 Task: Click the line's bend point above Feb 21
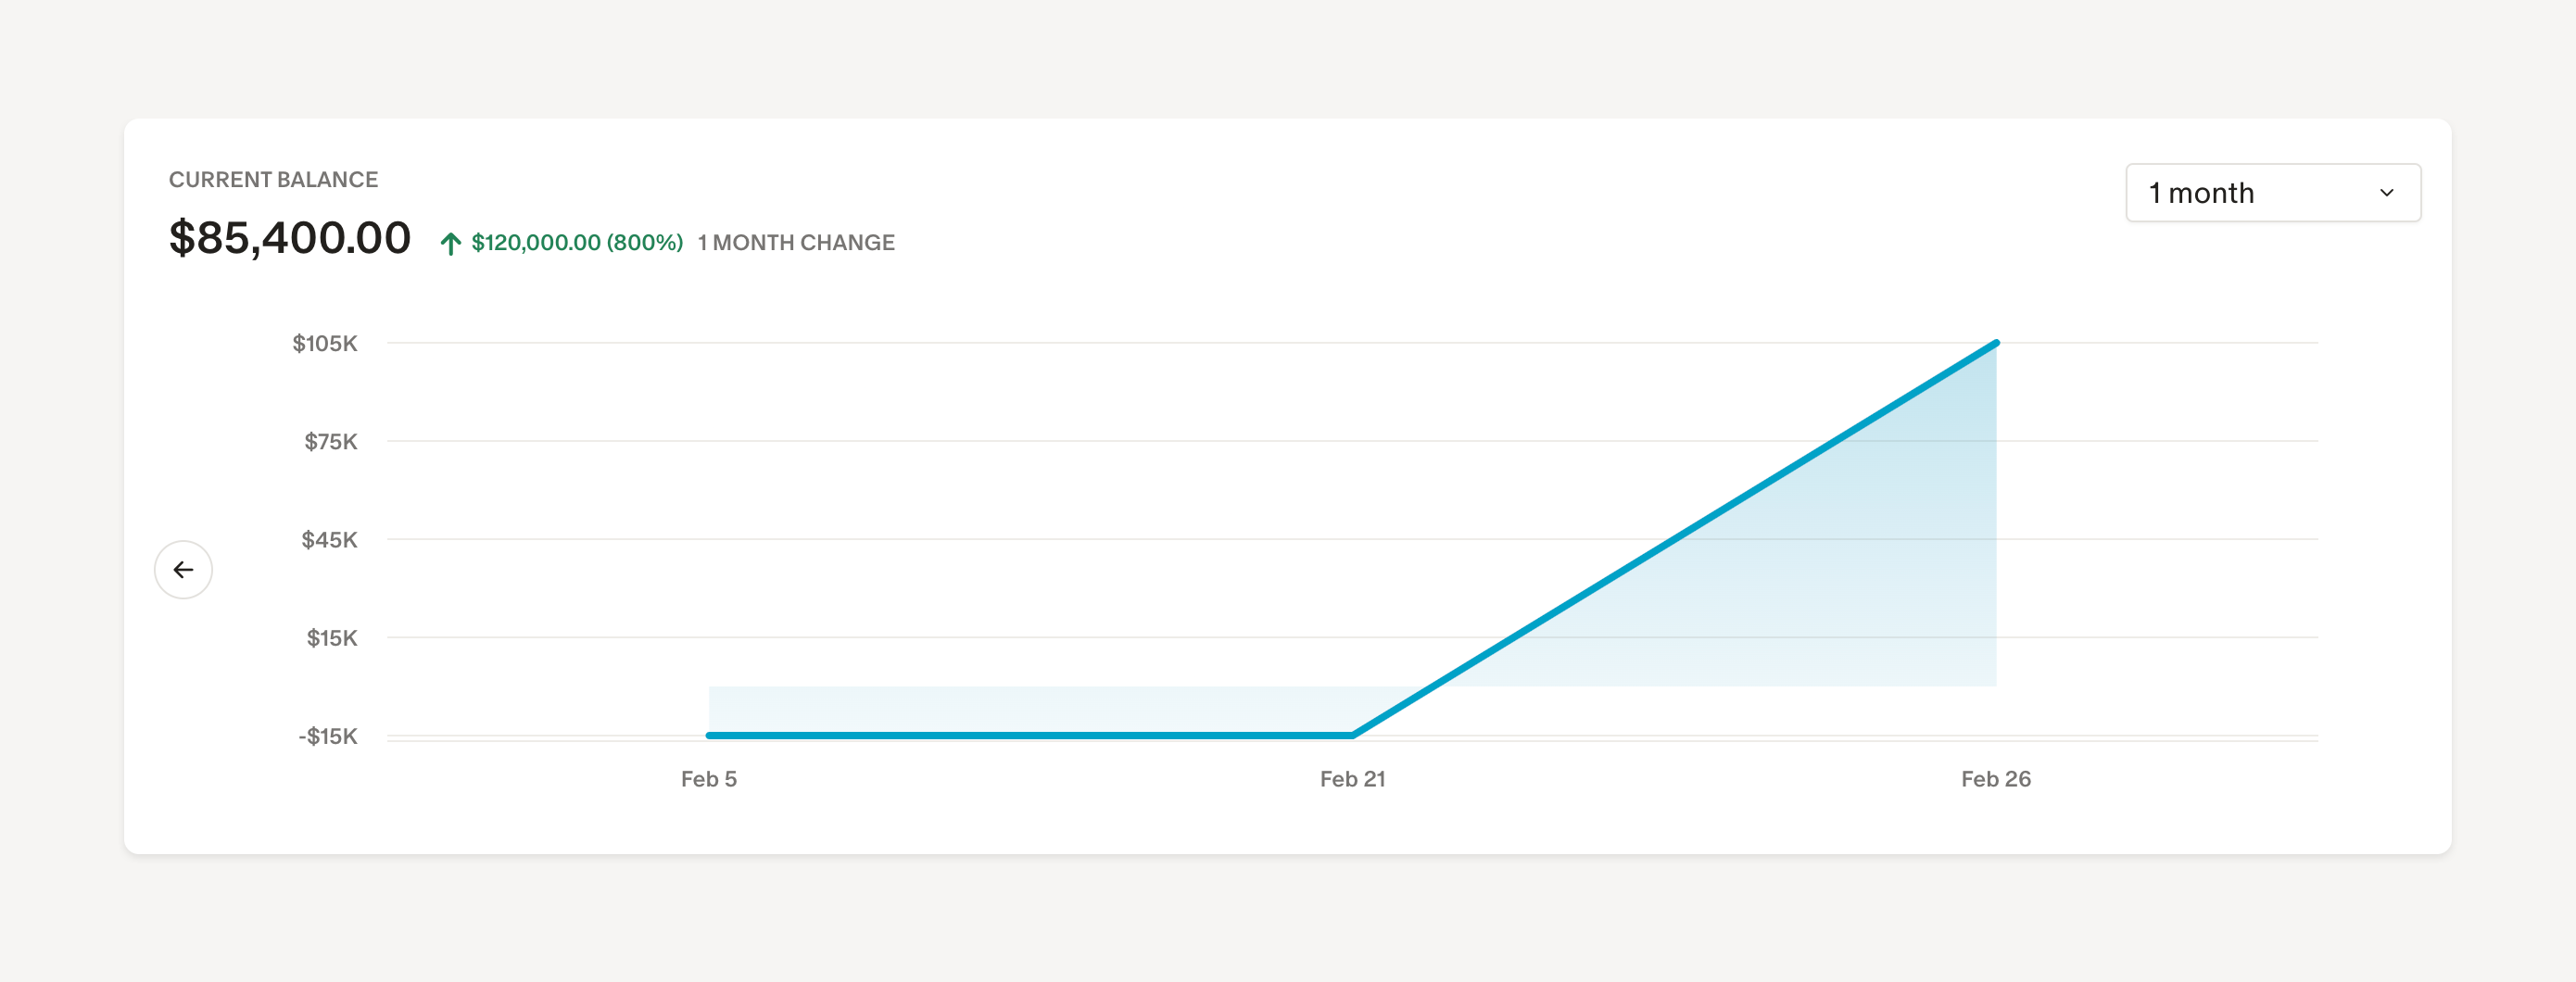coord(1352,735)
